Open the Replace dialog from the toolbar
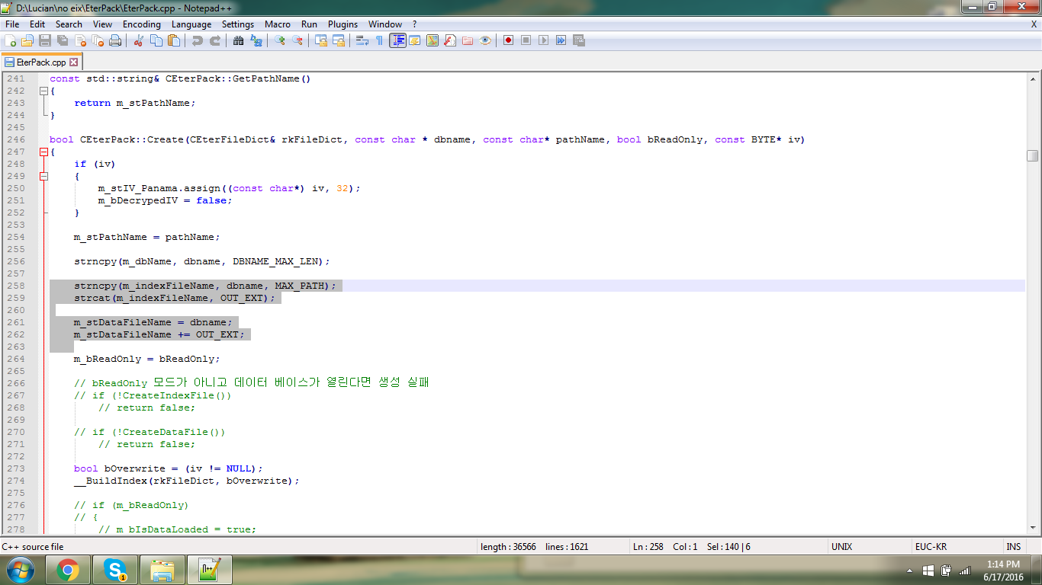This screenshot has height=585, width=1042. pos(256,40)
